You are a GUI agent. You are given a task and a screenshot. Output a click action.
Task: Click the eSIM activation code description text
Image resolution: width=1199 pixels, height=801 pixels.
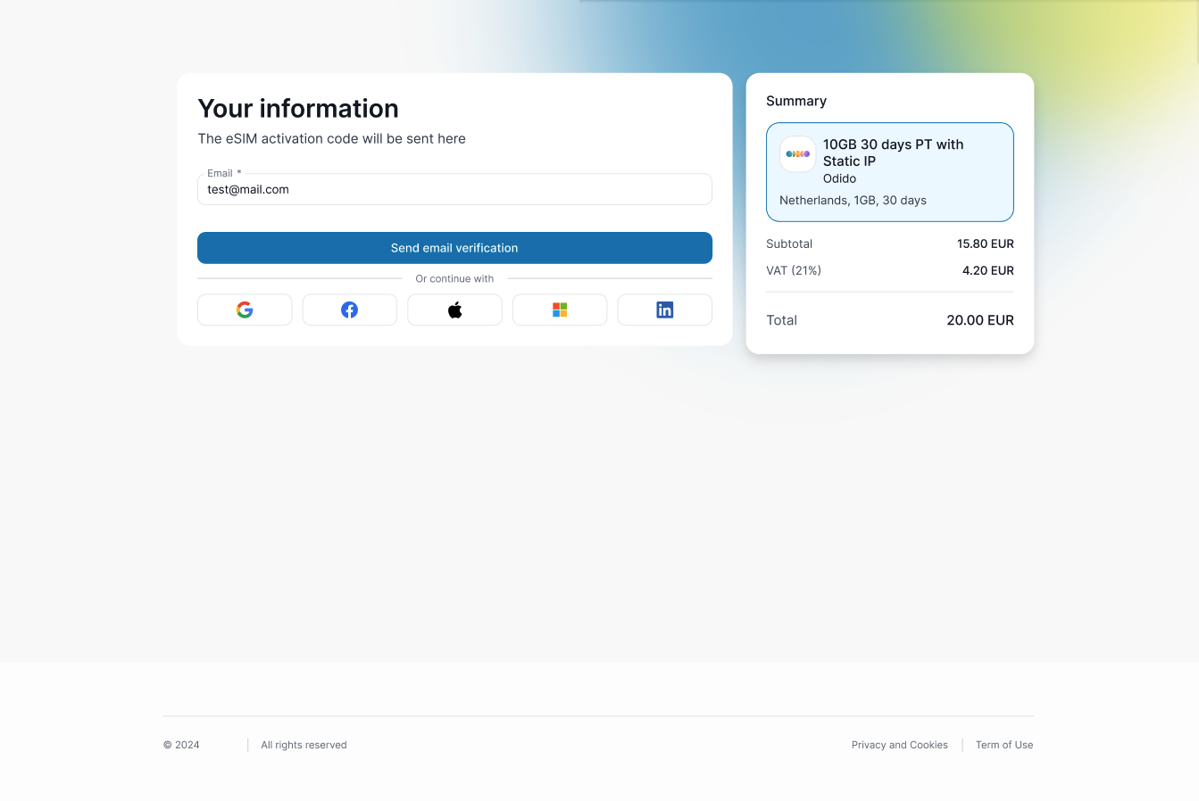[331, 138]
